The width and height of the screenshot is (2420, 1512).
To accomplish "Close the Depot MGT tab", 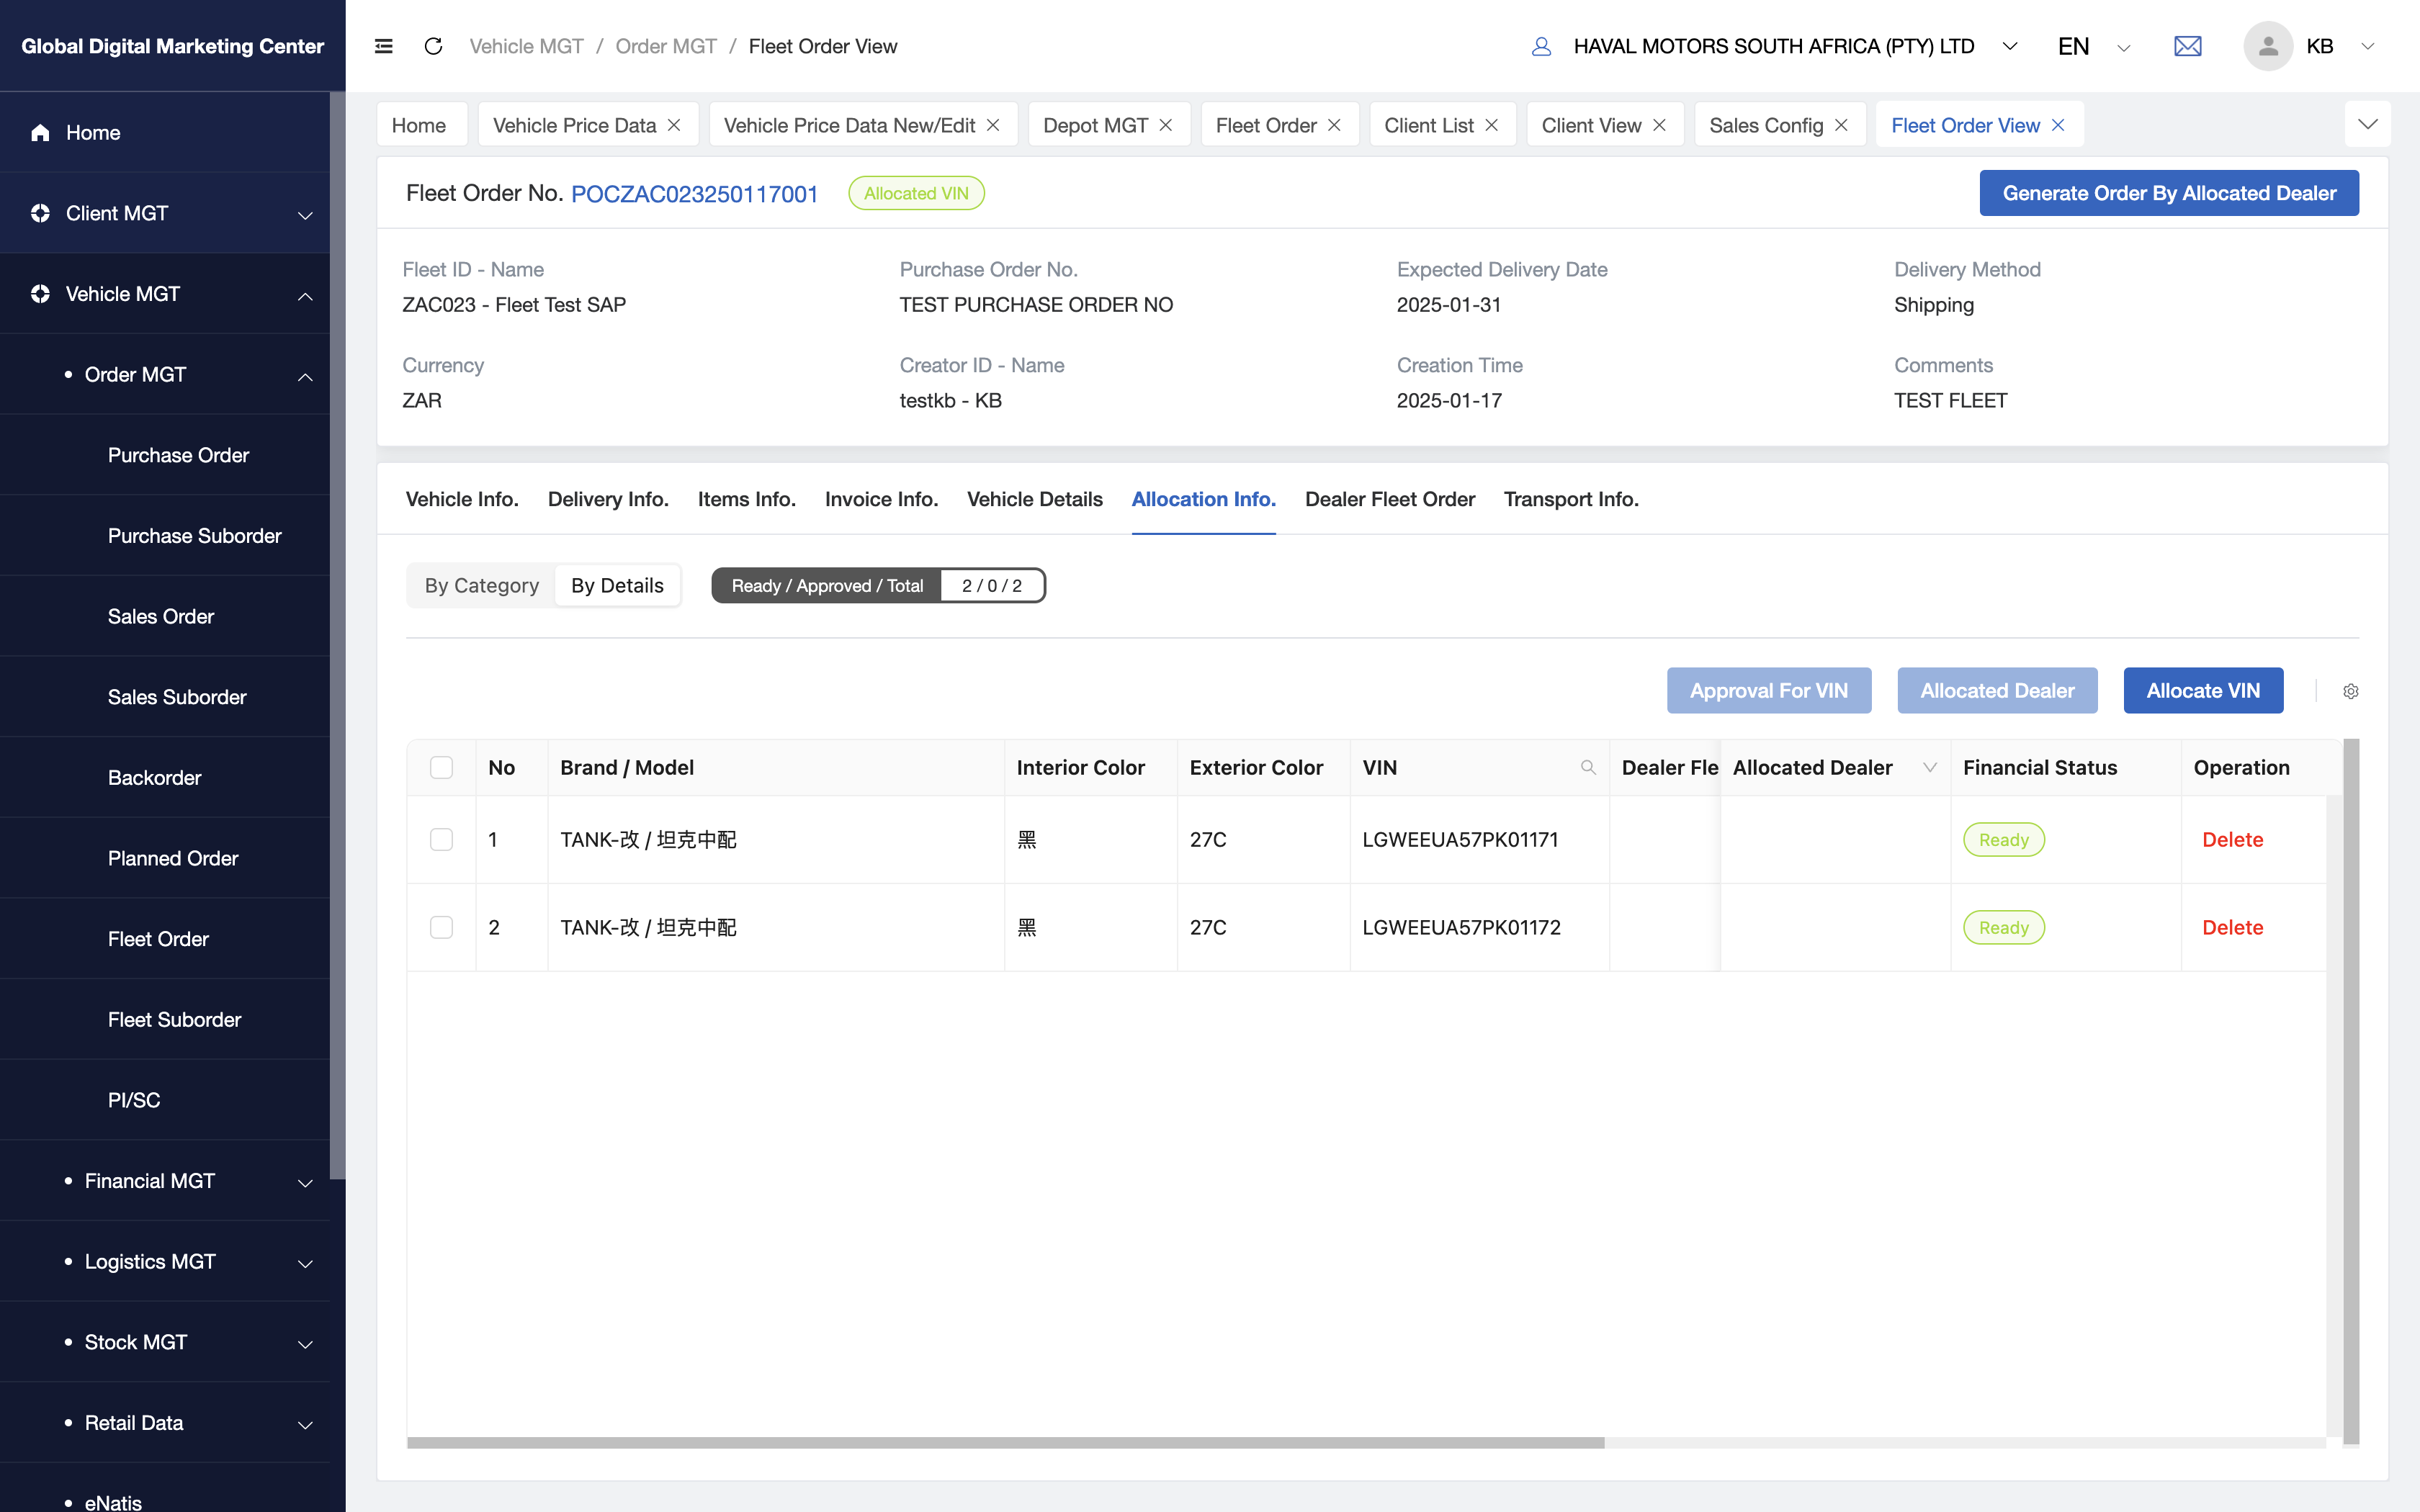I will [x=1166, y=125].
